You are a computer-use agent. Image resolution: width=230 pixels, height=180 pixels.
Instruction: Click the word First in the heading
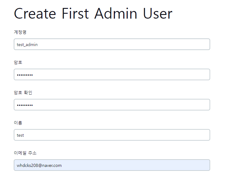coord(75,14)
